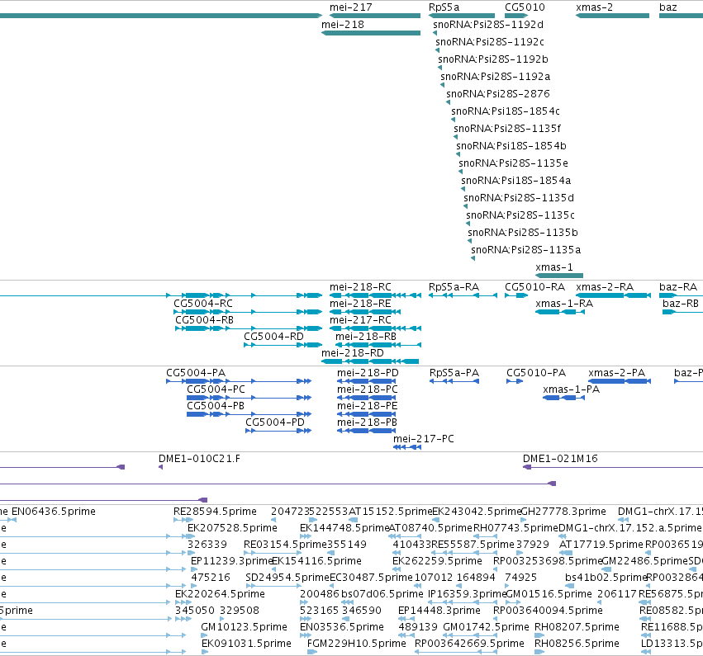Image resolution: width=703 pixels, height=656 pixels.
Task: Select transcript label CG5004-RB
Action: pyautogui.click(x=204, y=320)
